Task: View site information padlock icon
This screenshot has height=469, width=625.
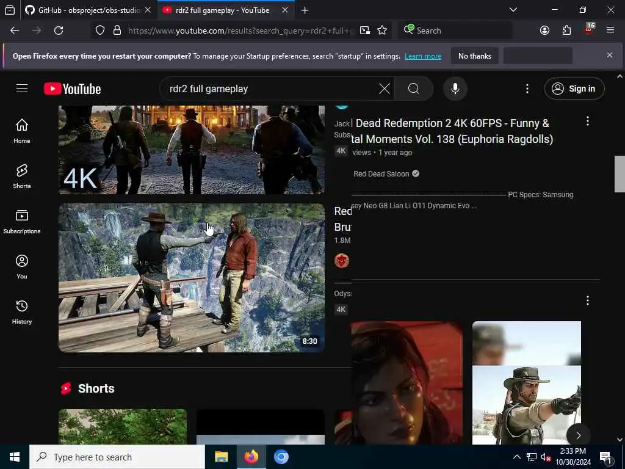Action: [x=117, y=31]
